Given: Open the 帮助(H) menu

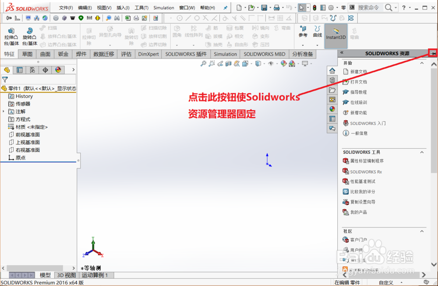Looking at the screenshot, I should [208, 8].
